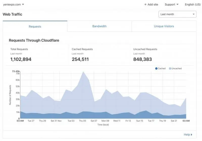Click the 73.45k maximum y-axis label
This screenshot has height=141, width=202.
(x=16, y=71)
